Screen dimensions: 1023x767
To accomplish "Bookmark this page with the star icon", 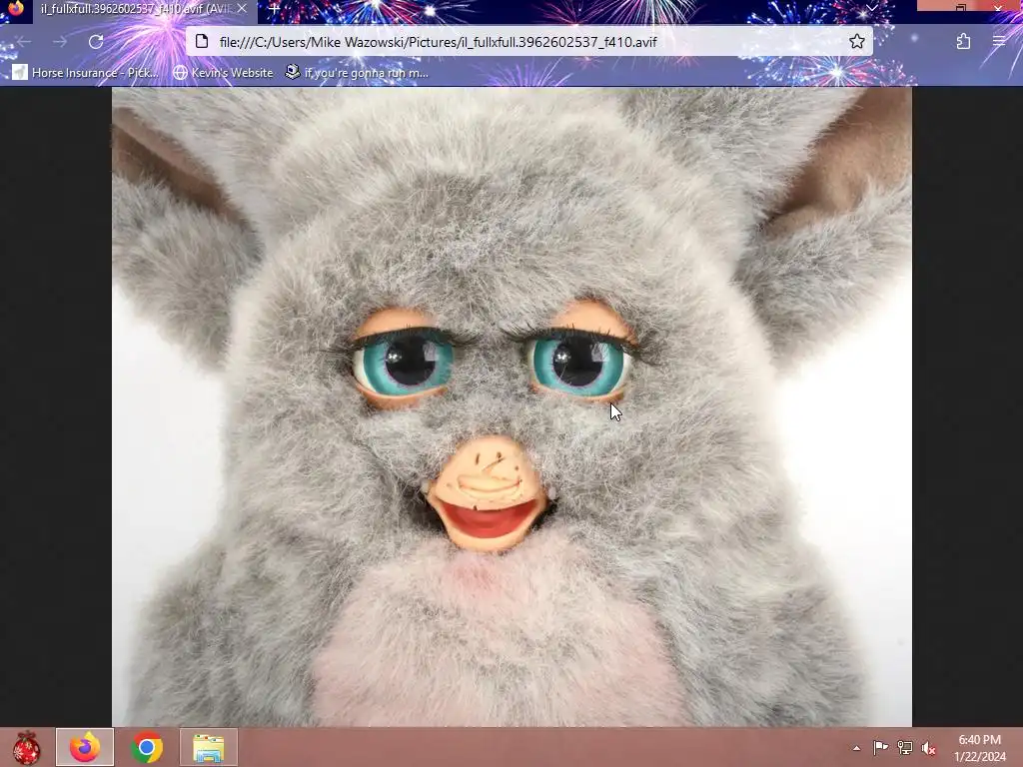I will 856,42.
